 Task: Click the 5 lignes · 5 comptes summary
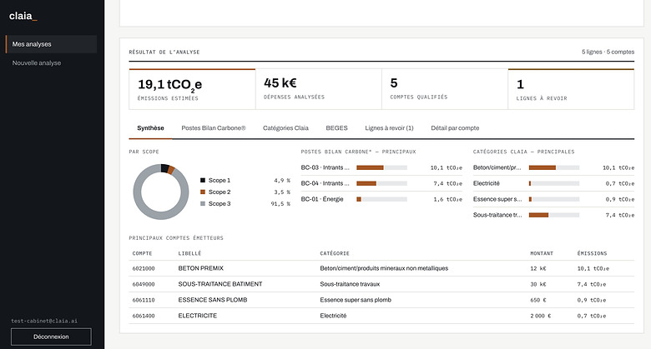tap(608, 52)
